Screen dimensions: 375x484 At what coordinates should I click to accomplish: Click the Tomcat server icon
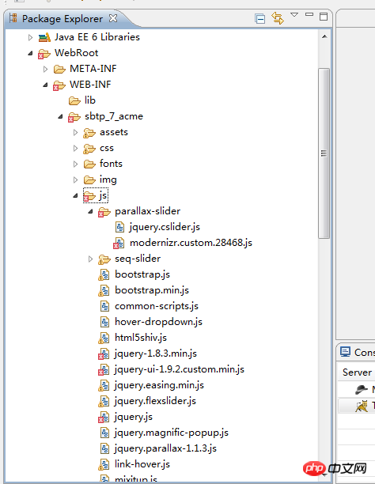tap(362, 406)
